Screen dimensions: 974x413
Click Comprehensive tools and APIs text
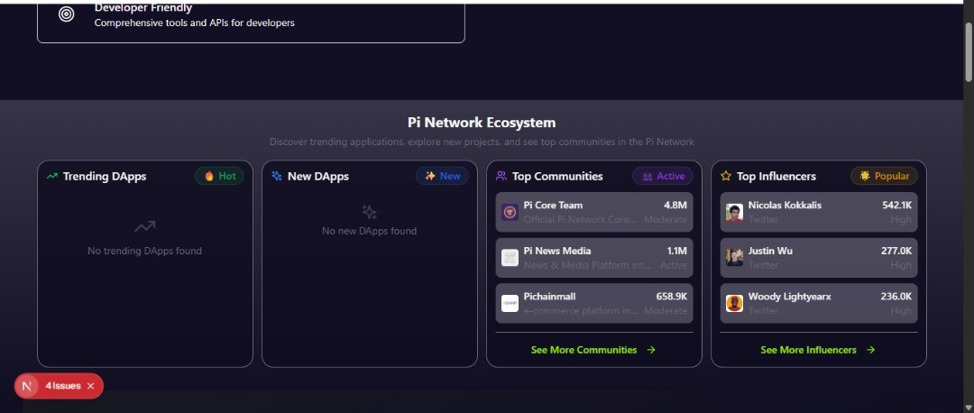tap(195, 23)
